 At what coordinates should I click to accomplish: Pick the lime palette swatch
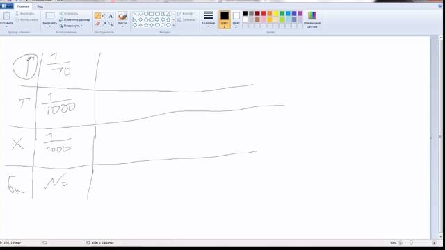282,19
